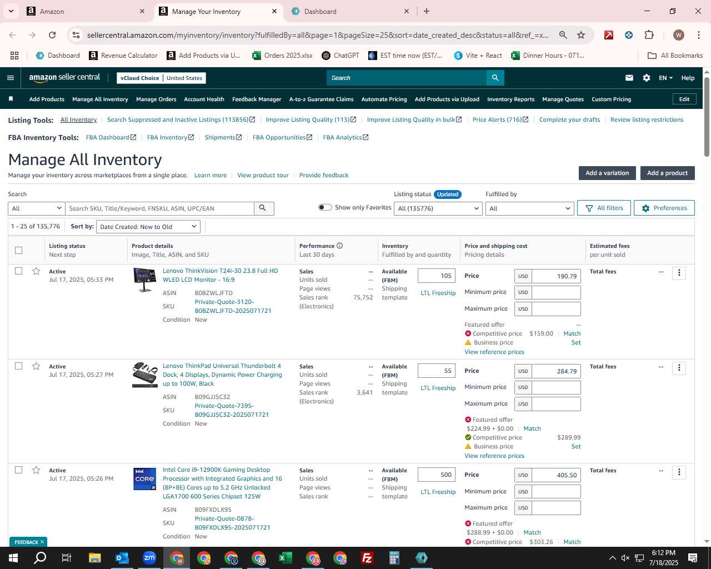Open the Preferences button
This screenshot has height=569, width=711.
coord(664,208)
